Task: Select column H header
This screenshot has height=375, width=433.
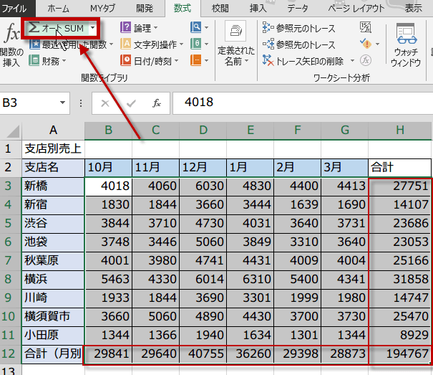Action: click(x=399, y=129)
